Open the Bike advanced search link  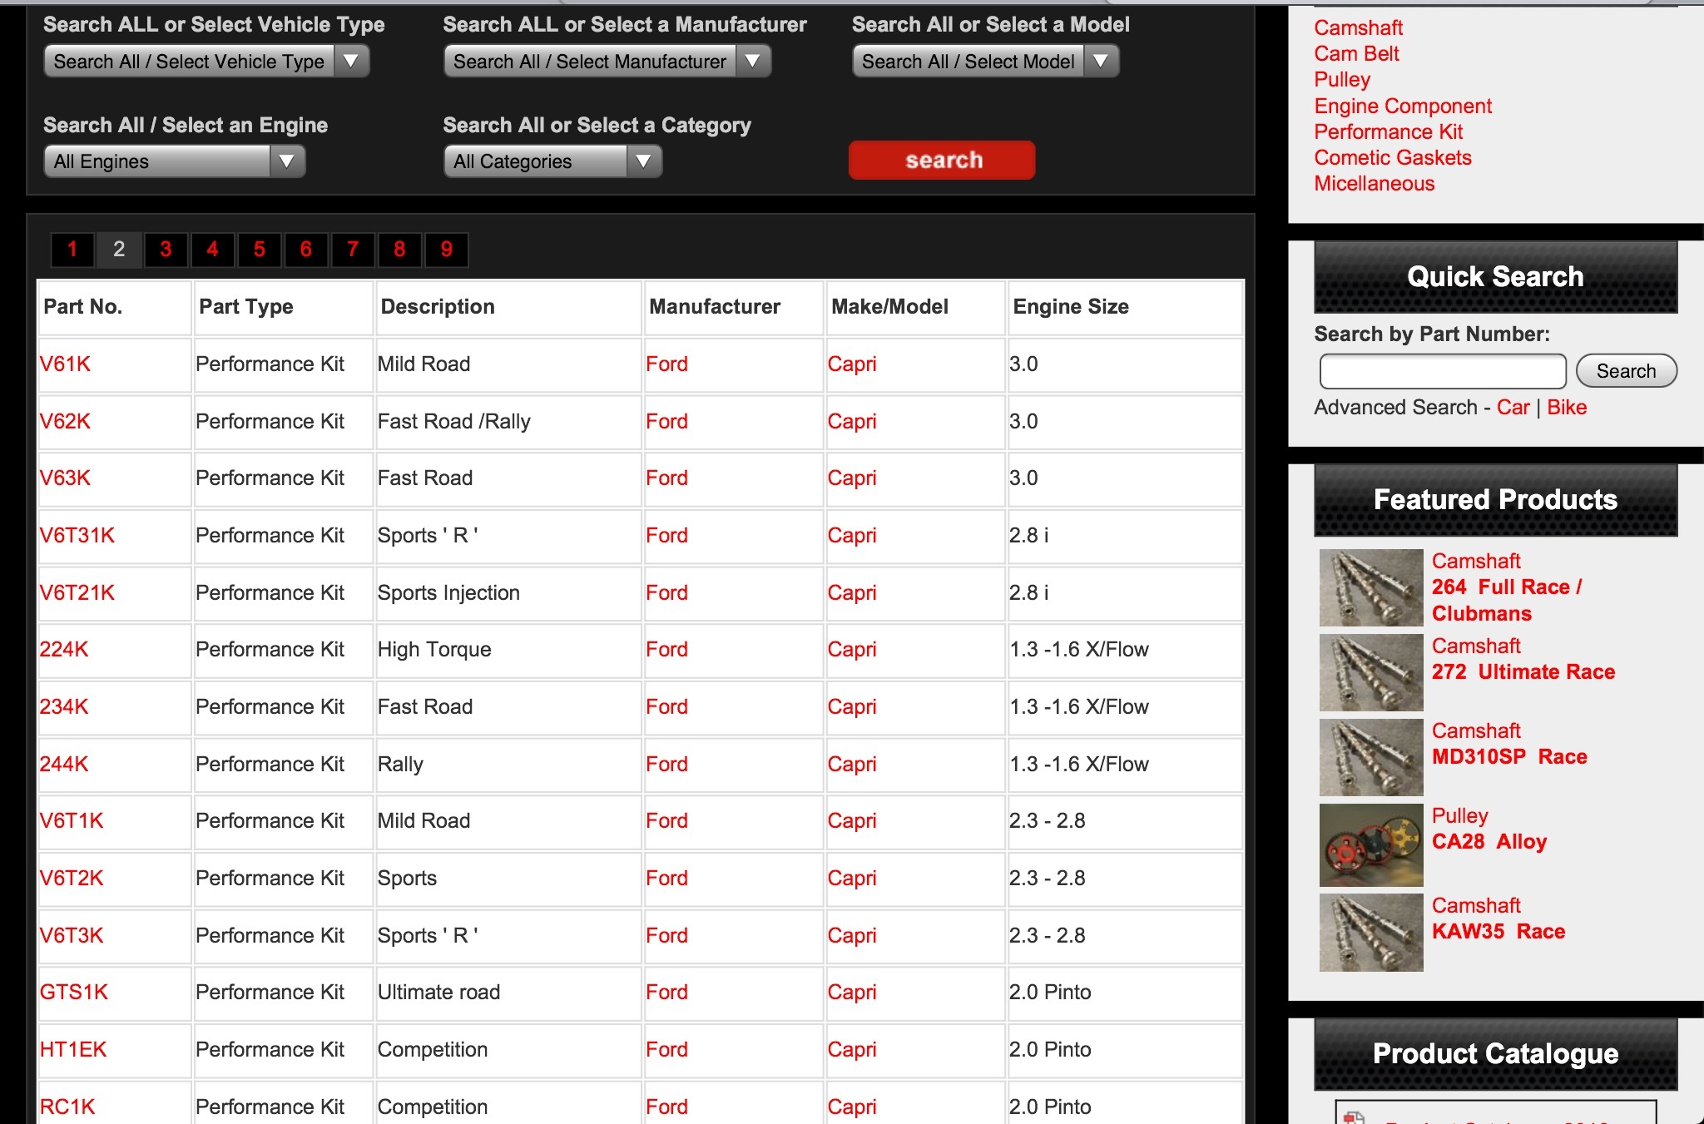(1566, 408)
